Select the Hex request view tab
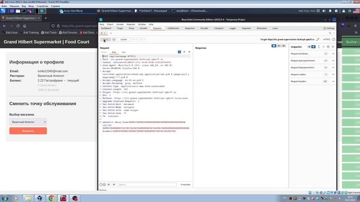This screenshot has width=360, height=202. point(124,52)
